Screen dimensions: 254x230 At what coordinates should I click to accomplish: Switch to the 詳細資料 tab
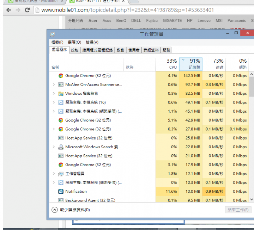tap(151, 50)
